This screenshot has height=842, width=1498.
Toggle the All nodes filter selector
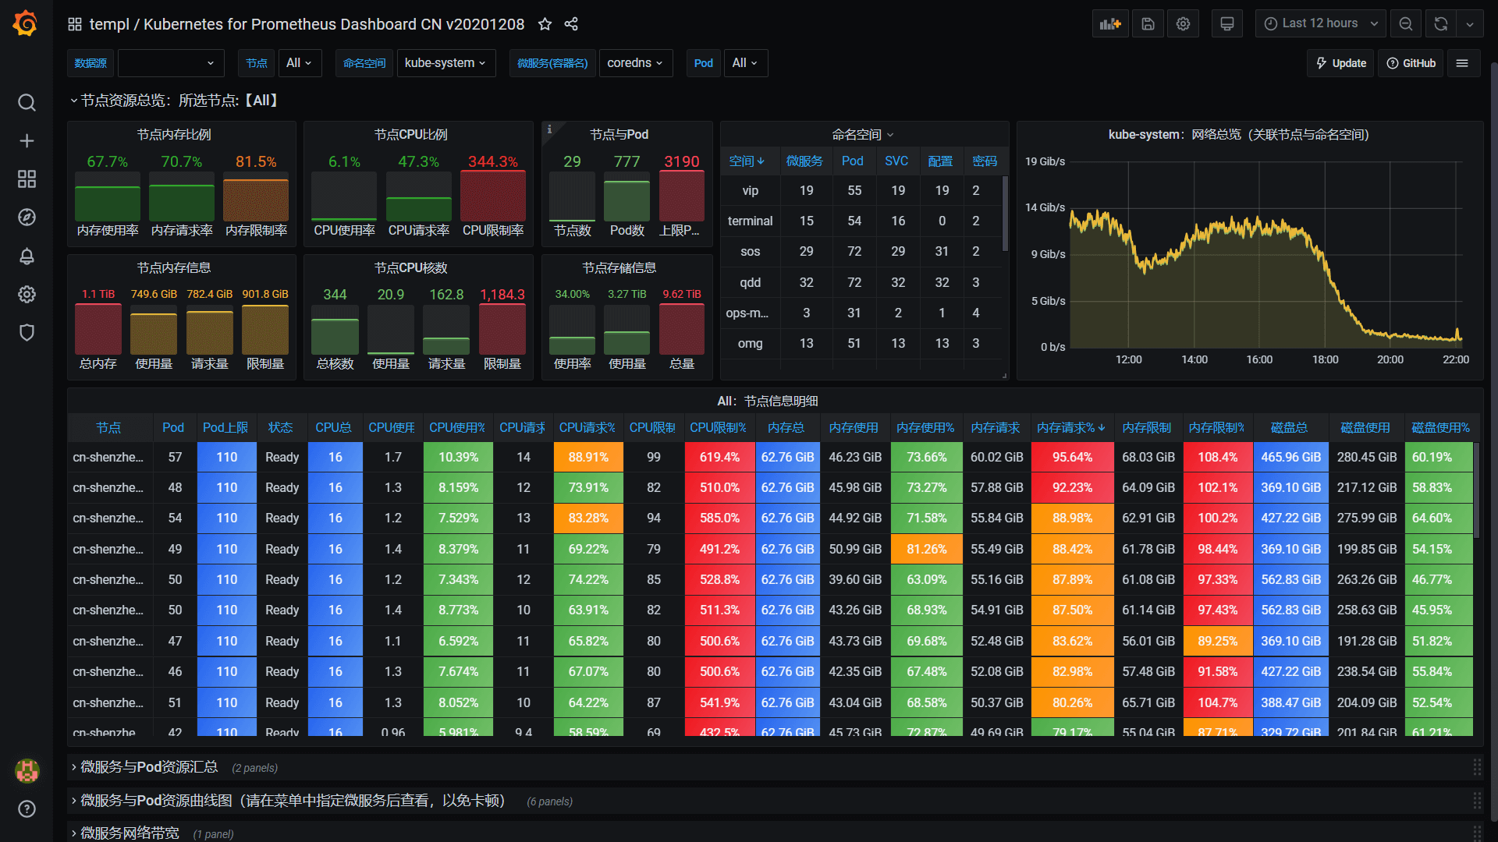pyautogui.click(x=300, y=62)
